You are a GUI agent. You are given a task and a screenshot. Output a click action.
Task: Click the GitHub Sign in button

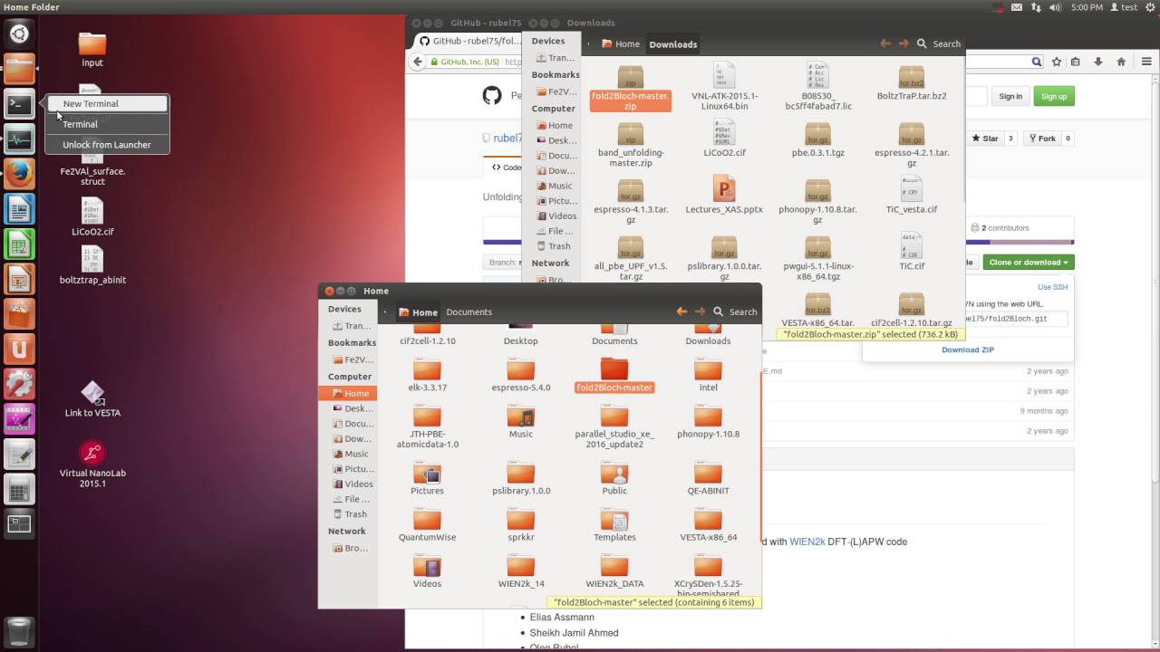click(1010, 96)
